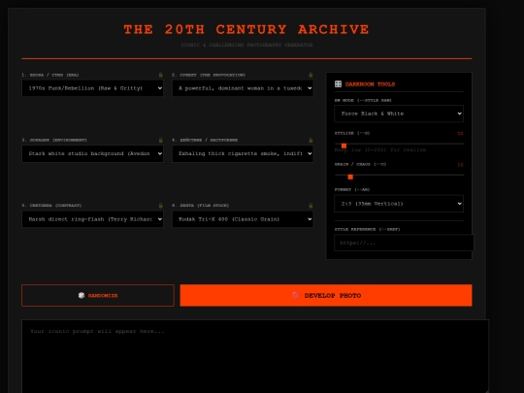Image resolution: width=524 pixels, height=393 pixels.
Task: Open the Kodak Tri-X 400 film dropdown
Action: (x=243, y=219)
